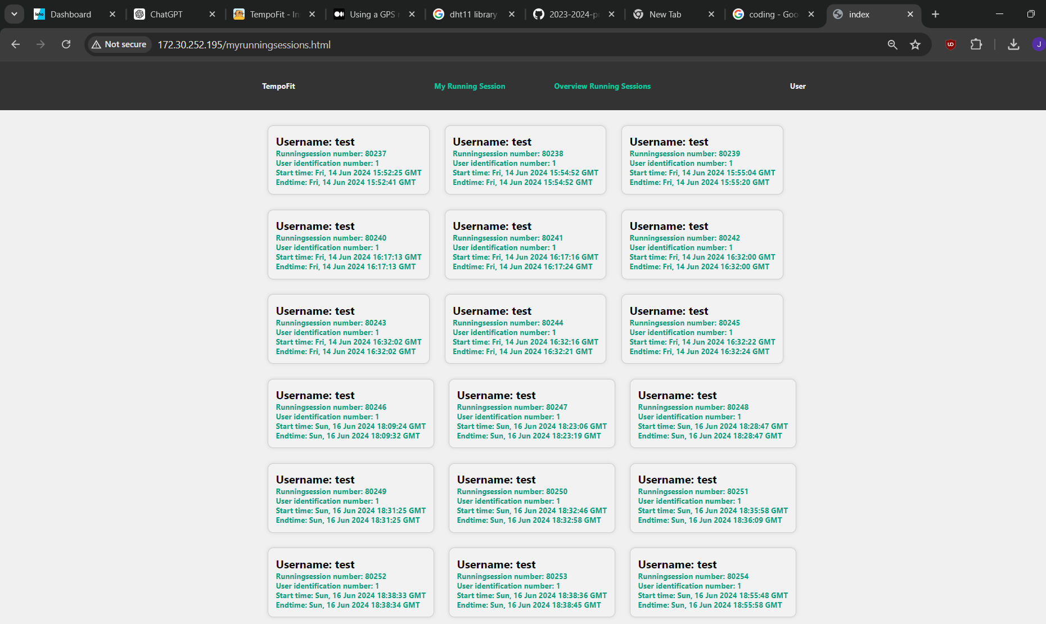
Task: Close the active index tab
Action: (x=910, y=14)
